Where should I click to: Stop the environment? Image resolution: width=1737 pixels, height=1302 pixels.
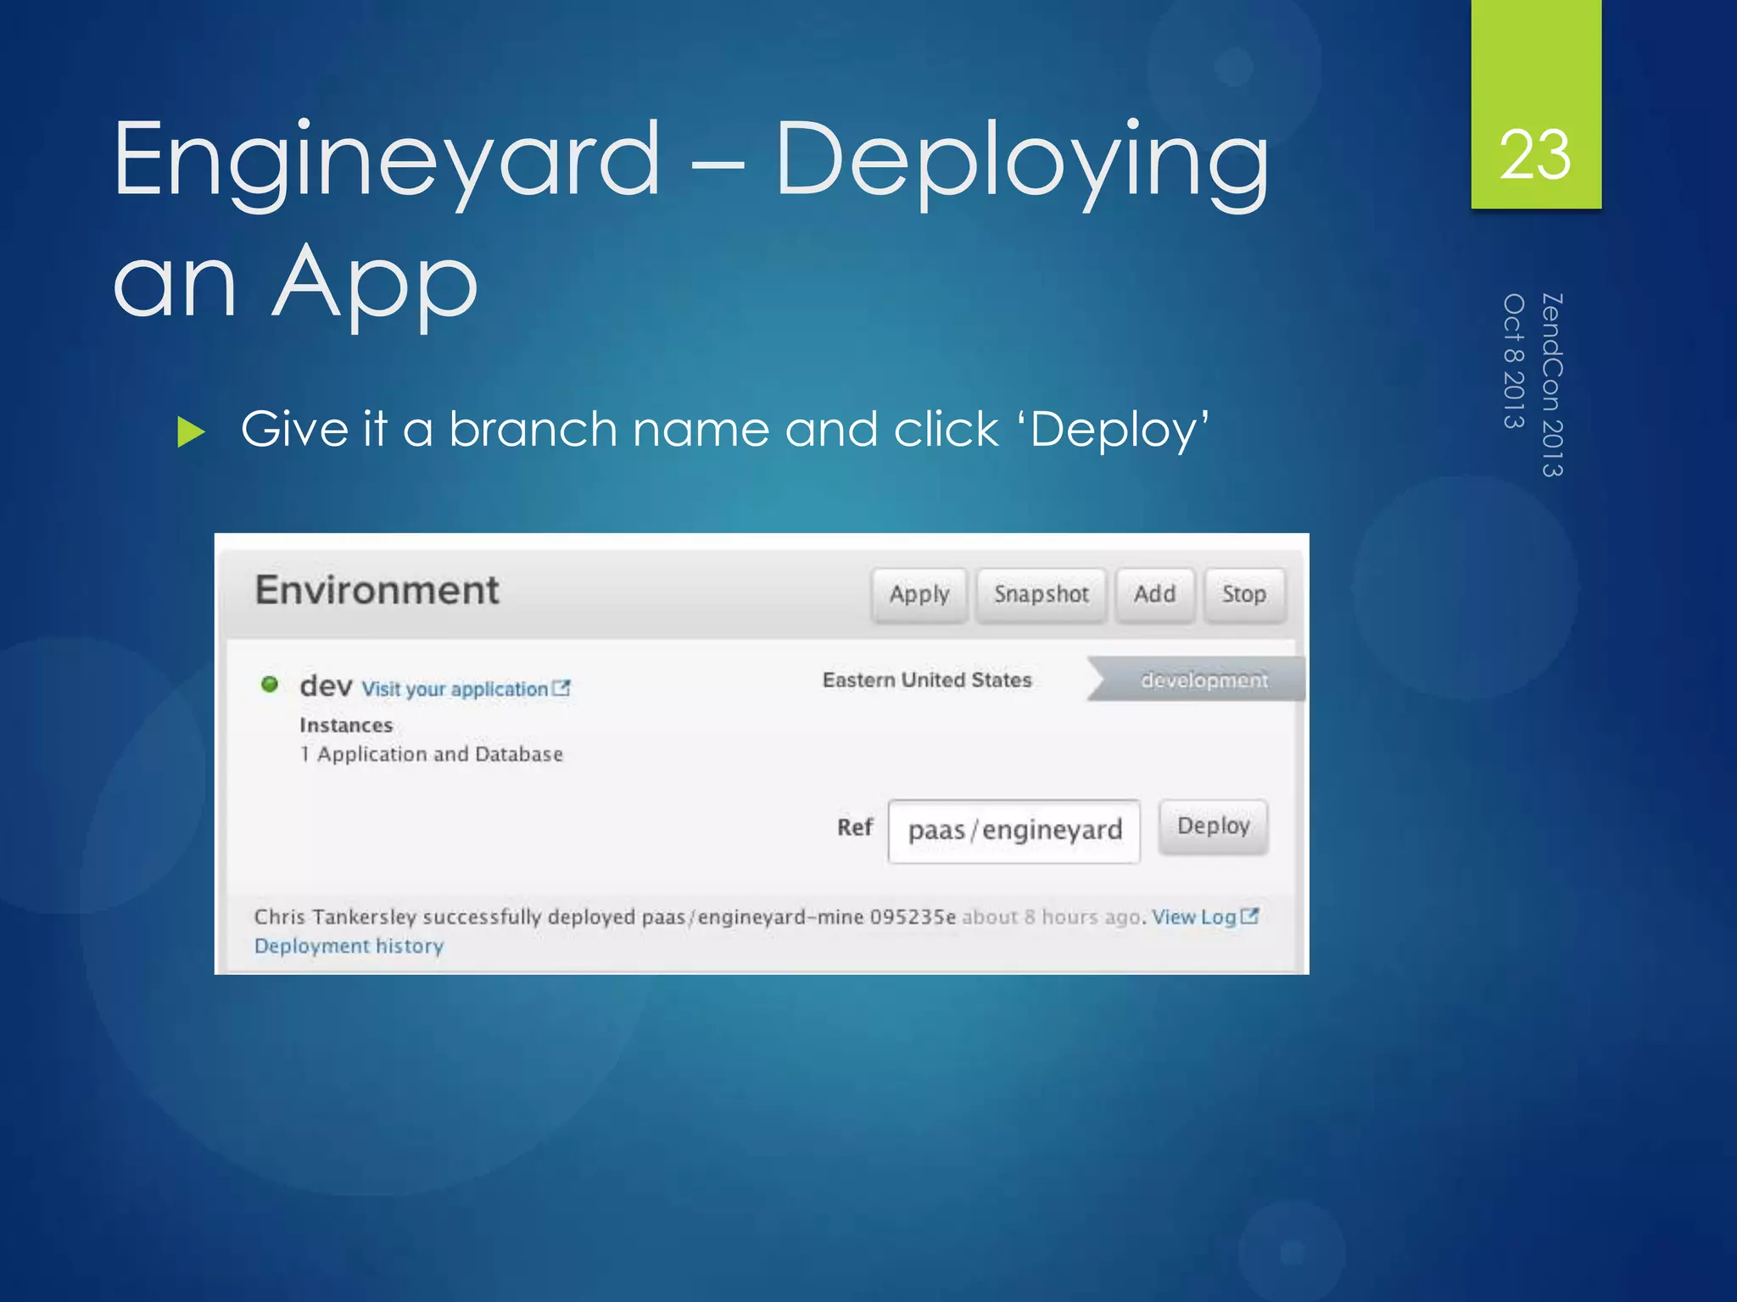coord(1243,595)
